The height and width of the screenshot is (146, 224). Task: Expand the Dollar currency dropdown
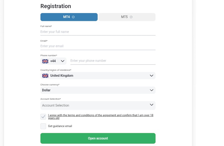[x=98, y=90]
